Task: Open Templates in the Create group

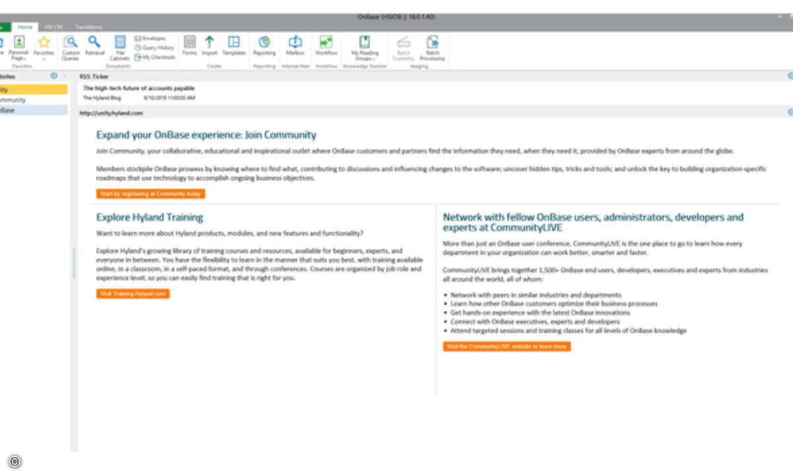Action: pos(234,46)
